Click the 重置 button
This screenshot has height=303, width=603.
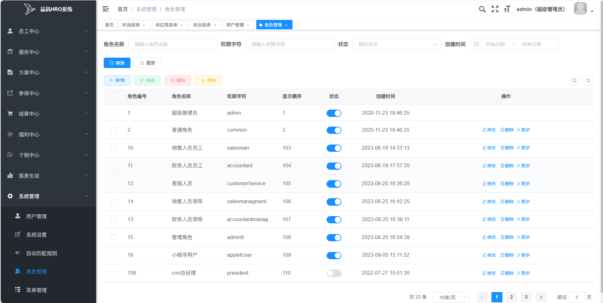click(x=147, y=63)
